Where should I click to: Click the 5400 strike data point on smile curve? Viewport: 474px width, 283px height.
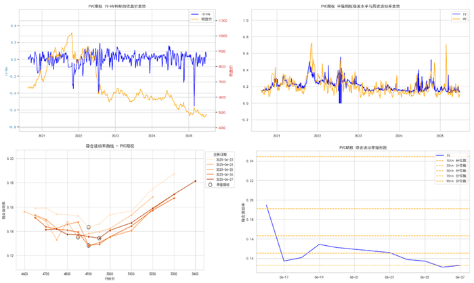coord(195,181)
